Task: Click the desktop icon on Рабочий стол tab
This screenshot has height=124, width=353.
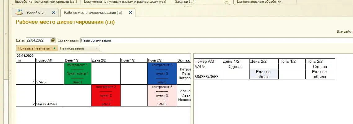Action: [x=19, y=13]
